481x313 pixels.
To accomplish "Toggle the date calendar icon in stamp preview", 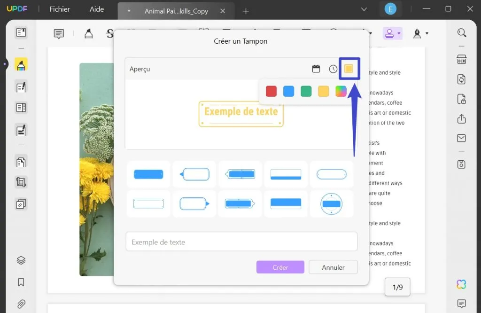I will coord(316,69).
